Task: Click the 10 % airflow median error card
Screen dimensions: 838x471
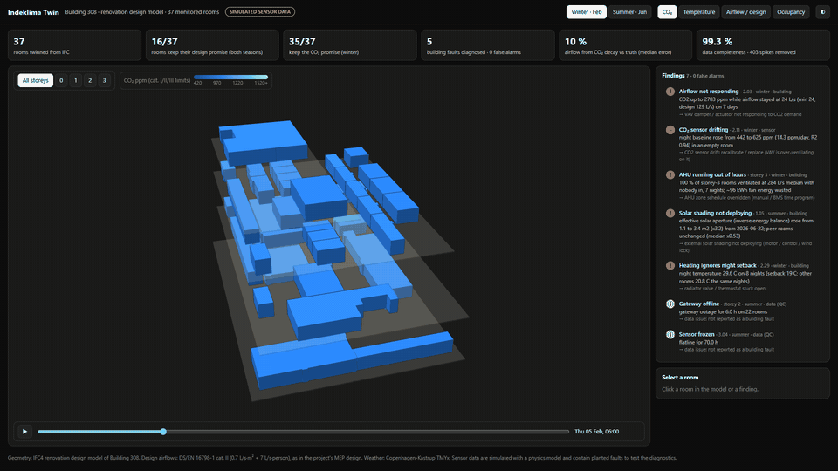Action: (625, 44)
